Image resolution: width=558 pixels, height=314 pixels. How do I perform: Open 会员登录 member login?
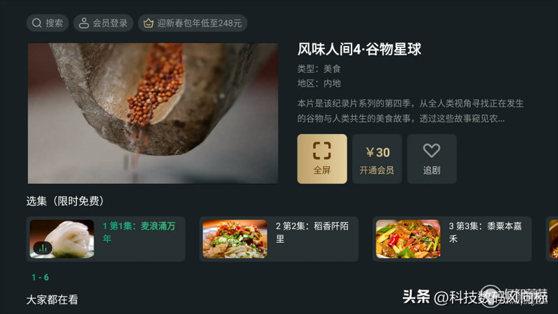[x=103, y=23]
